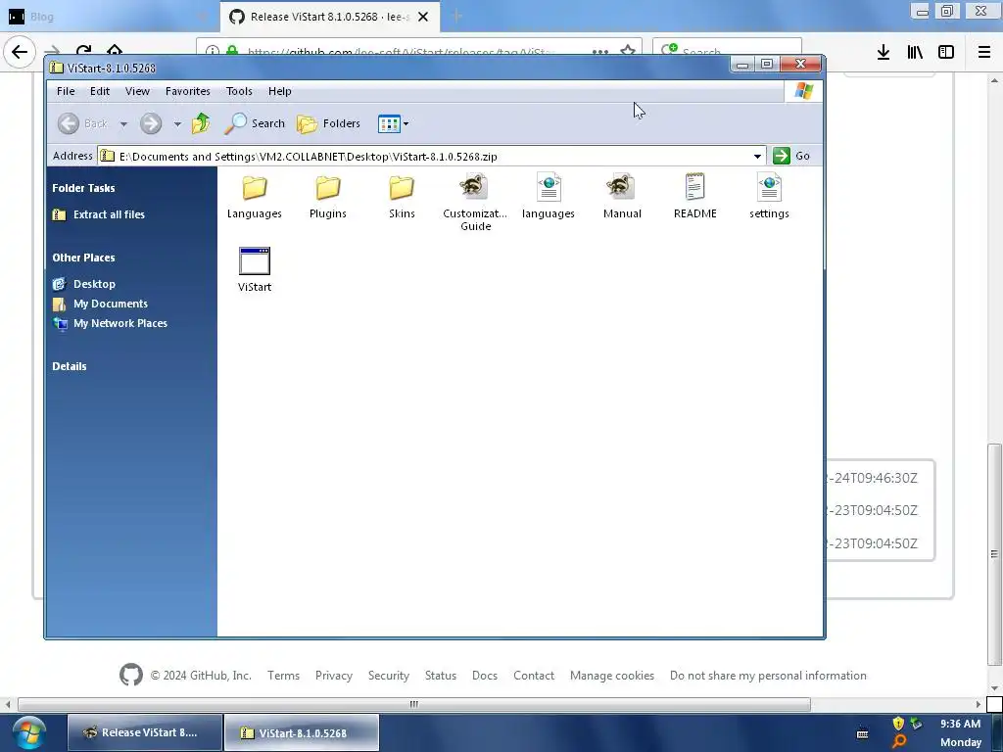The height and width of the screenshot is (752, 1003).
Task: Open the Help menu
Action: coord(279,91)
